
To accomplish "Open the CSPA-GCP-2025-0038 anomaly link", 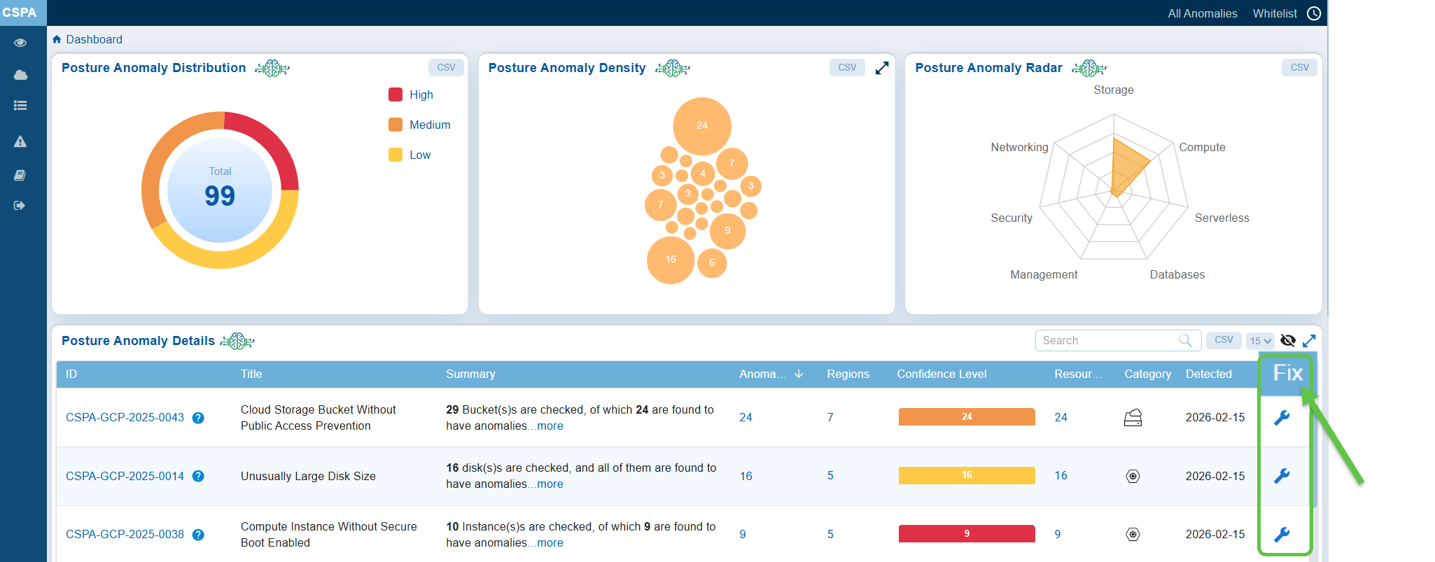I will click(x=125, y=534).
